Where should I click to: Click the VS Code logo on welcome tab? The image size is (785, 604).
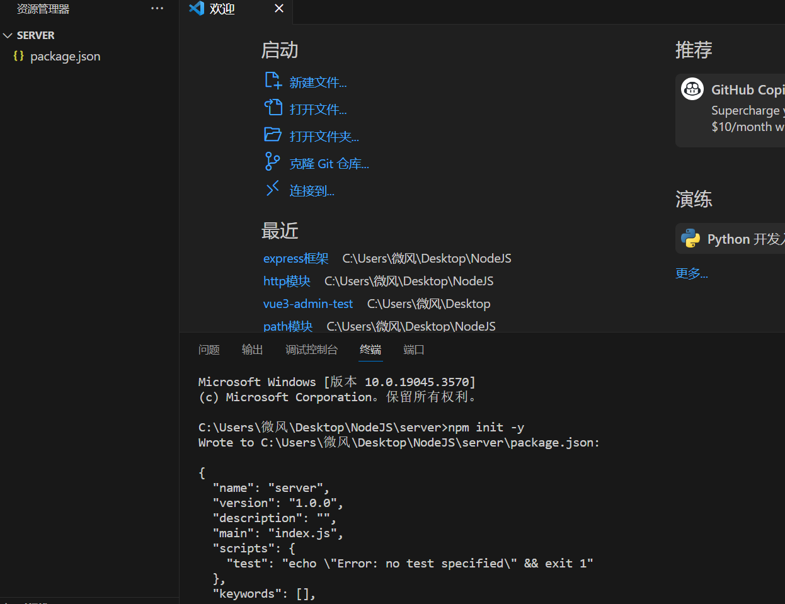tap(197, 8)
